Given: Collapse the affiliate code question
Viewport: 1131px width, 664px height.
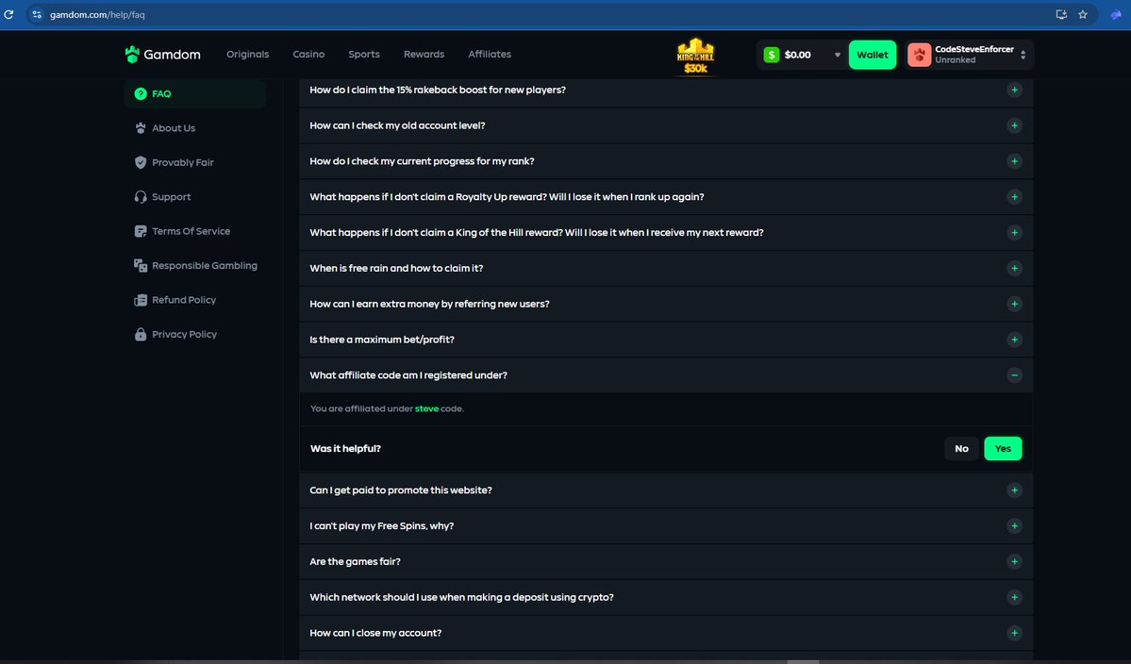Looking at the screenshot, I should tap(1014, 375).
